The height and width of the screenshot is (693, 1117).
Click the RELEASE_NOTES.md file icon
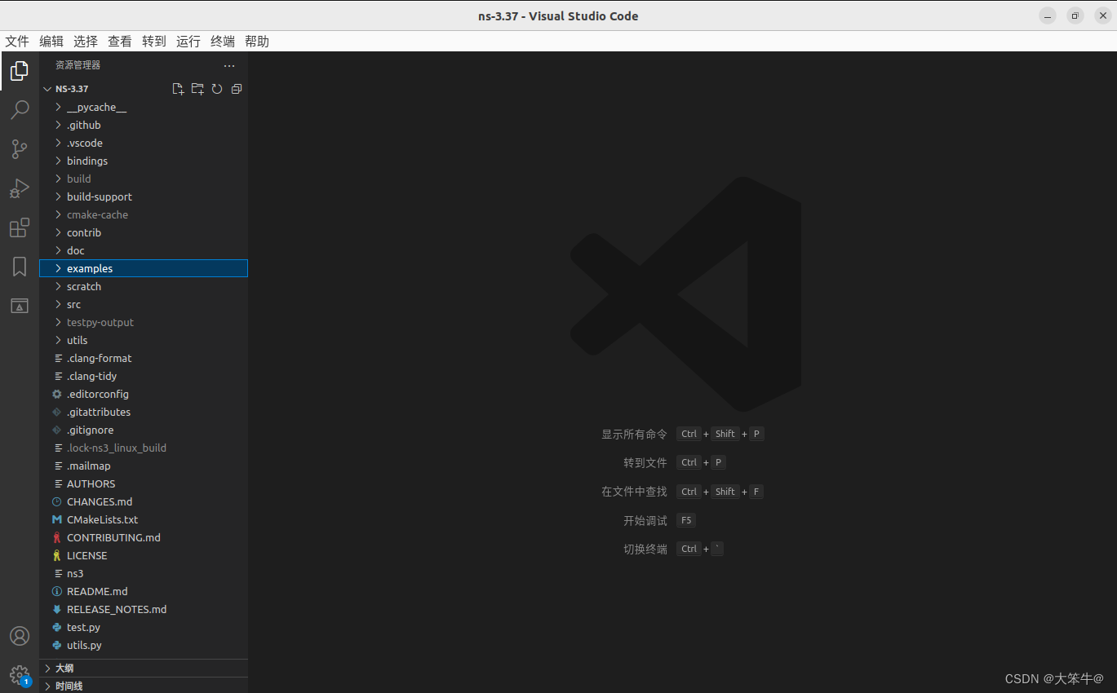(x=57, y=609)
